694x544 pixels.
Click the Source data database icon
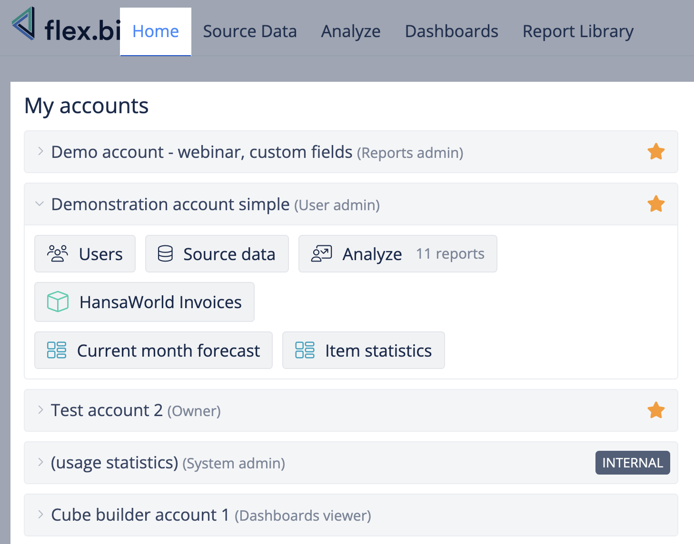[165, 253]
